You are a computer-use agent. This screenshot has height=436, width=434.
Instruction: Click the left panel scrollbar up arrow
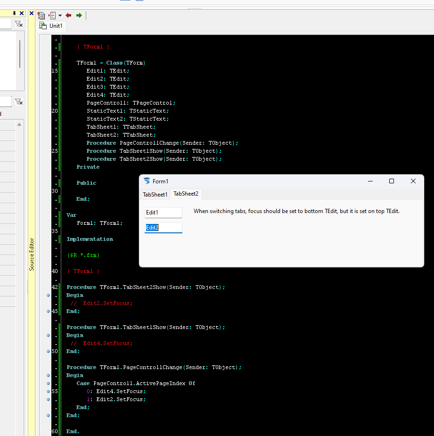(19, 124)
